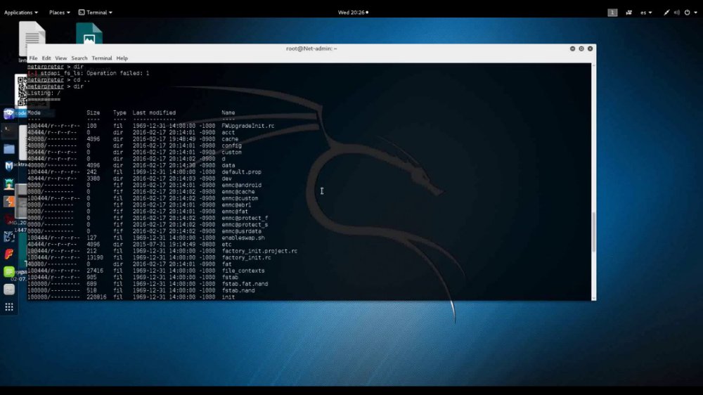This screenshot has height=395, width=703.
Task: Click the clock showing Wed 20:26
Action: coord(353,13)
